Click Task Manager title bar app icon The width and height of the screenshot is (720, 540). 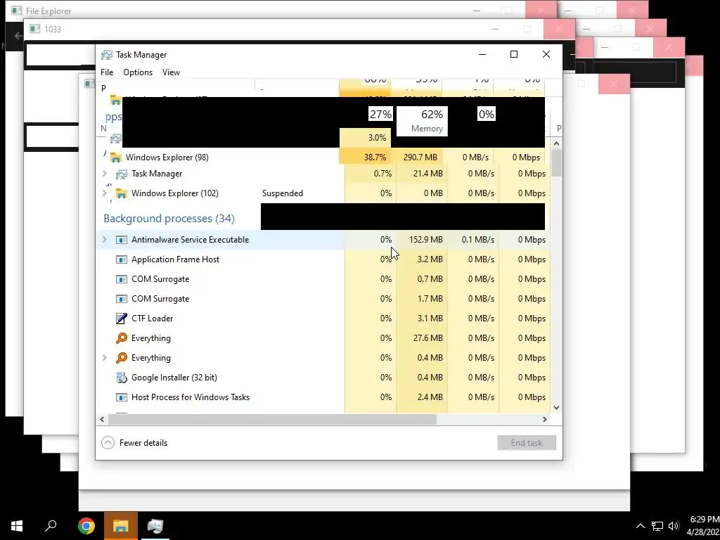107,55
